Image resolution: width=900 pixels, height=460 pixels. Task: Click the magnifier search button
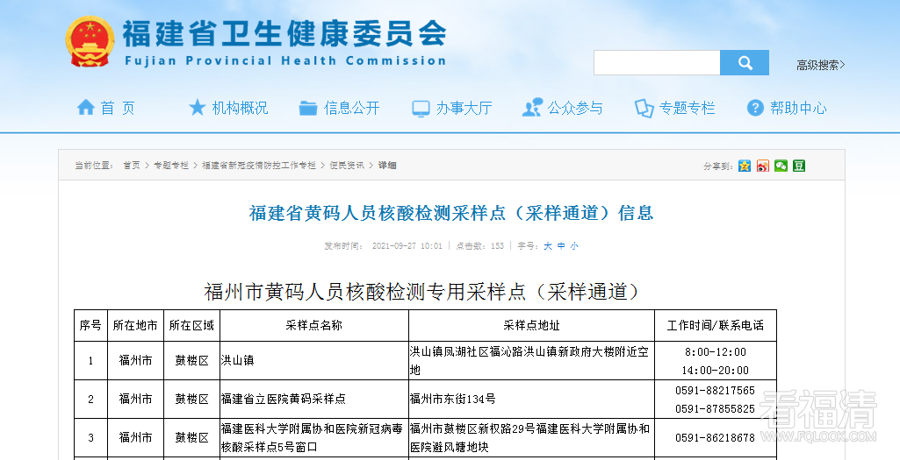pos(745,63)
